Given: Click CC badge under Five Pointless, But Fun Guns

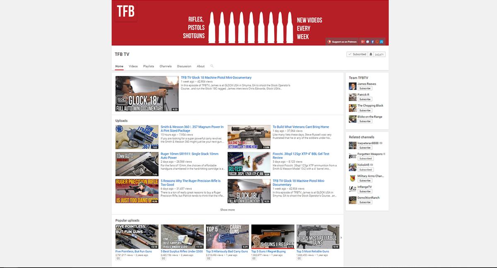Looking at the screenshot, I should [118, 258].
